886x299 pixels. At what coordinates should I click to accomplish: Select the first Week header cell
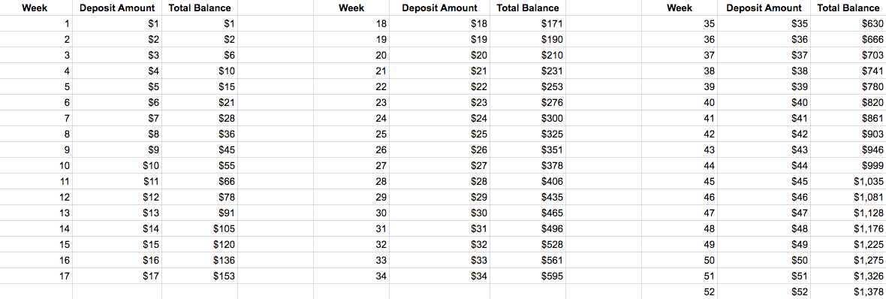pyautogui.click(x=36, y=8)
